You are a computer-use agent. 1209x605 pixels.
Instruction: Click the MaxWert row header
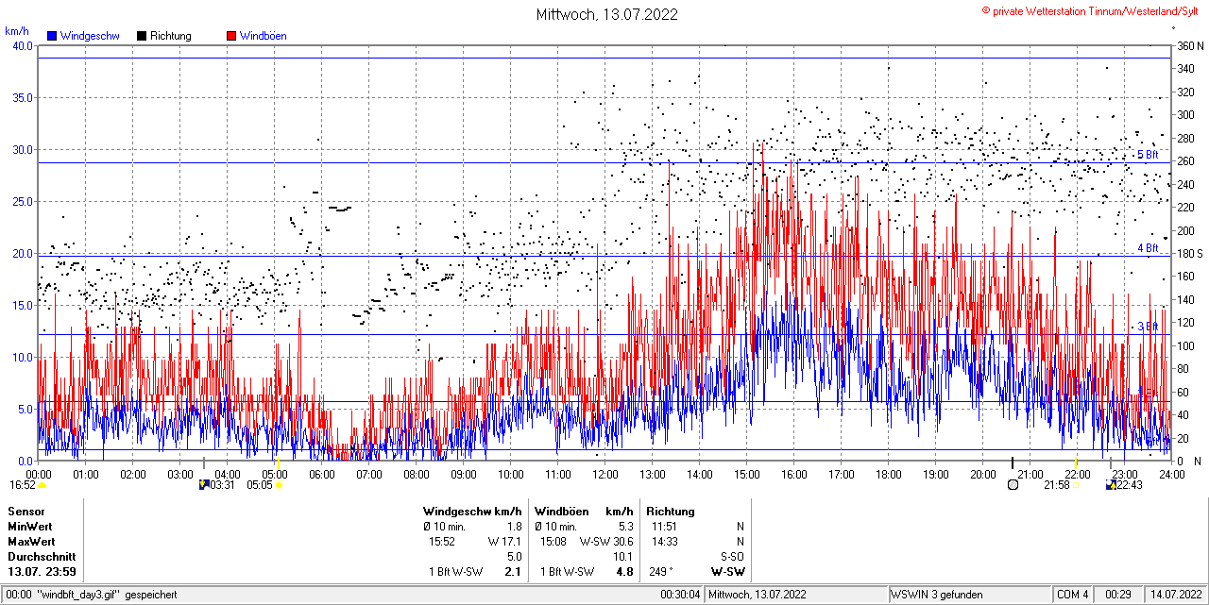coord(31,541)
